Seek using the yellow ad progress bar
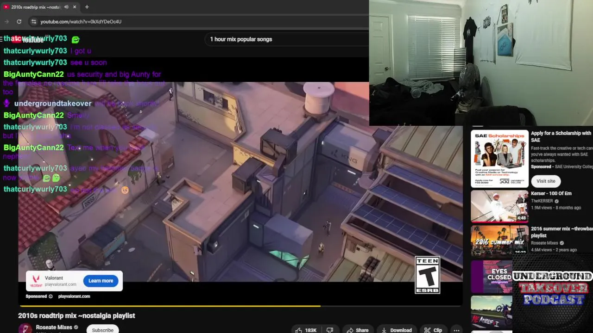The width and height of the screenshot is (593, 333). (x=240, y=306)
